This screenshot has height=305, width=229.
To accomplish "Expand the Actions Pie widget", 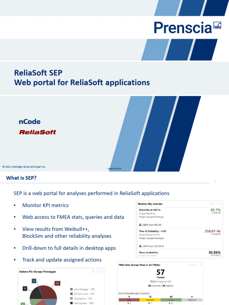I will [x=97, y=271].
